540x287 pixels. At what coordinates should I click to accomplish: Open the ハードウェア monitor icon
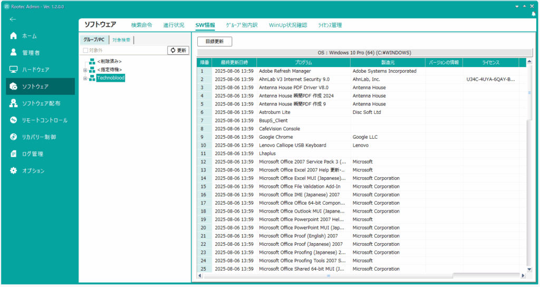pyautogui.click(x=14, y=70)
